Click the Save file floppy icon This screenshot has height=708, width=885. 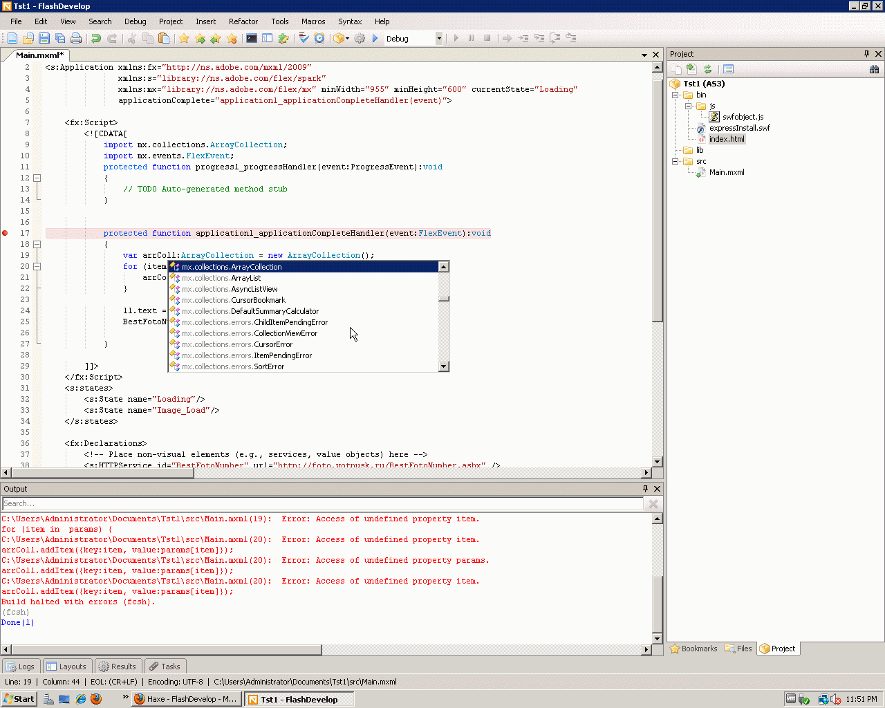[44, 39]
